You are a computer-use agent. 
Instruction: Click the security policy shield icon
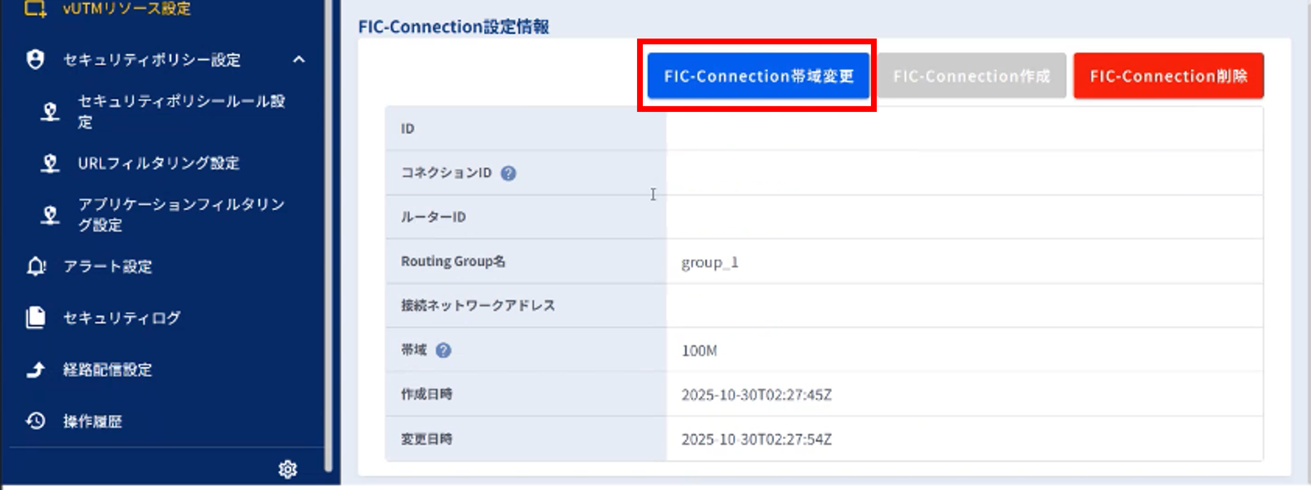(x=35, y=60)
